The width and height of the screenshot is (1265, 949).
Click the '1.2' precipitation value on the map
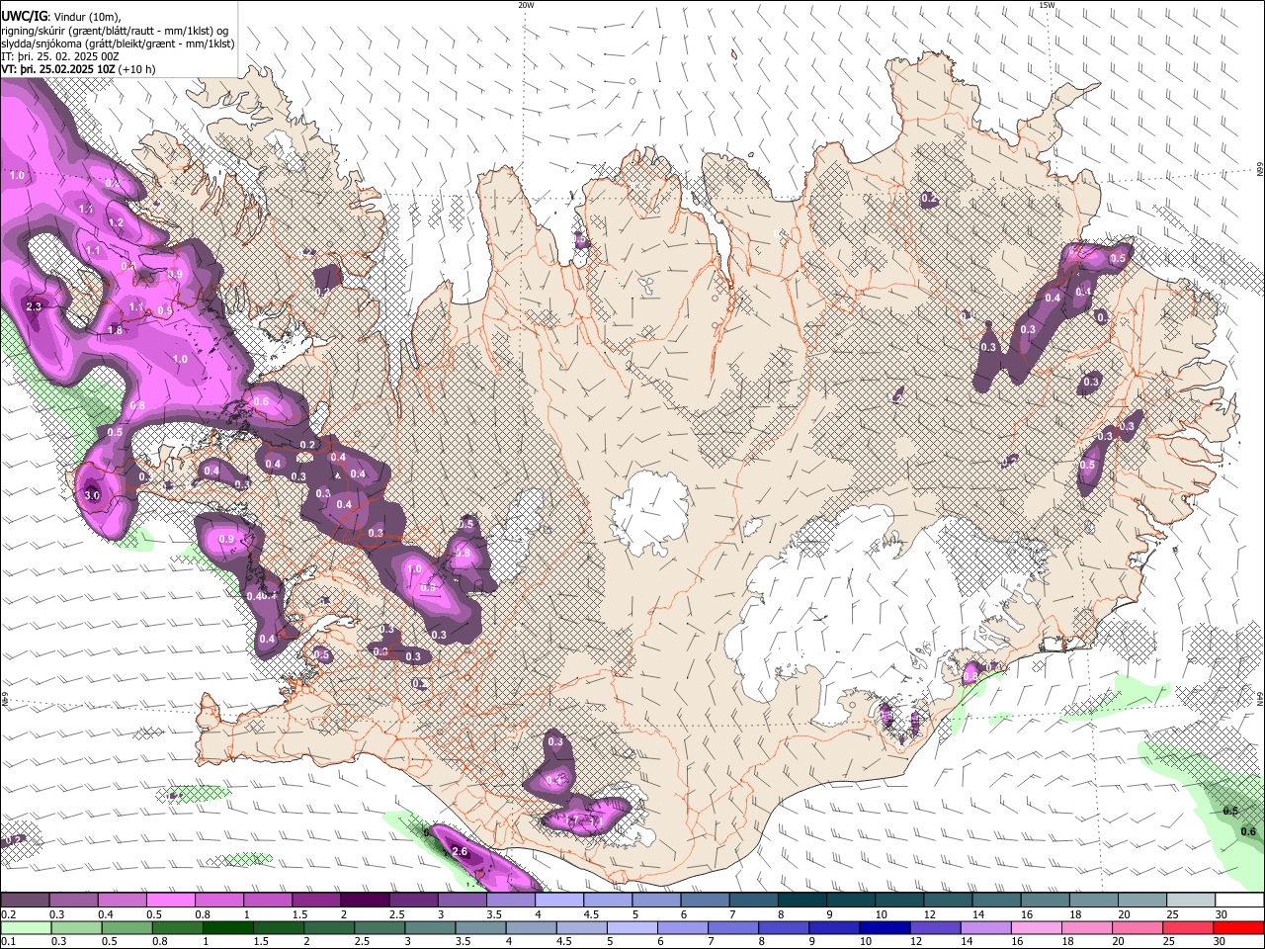(116, 223)
